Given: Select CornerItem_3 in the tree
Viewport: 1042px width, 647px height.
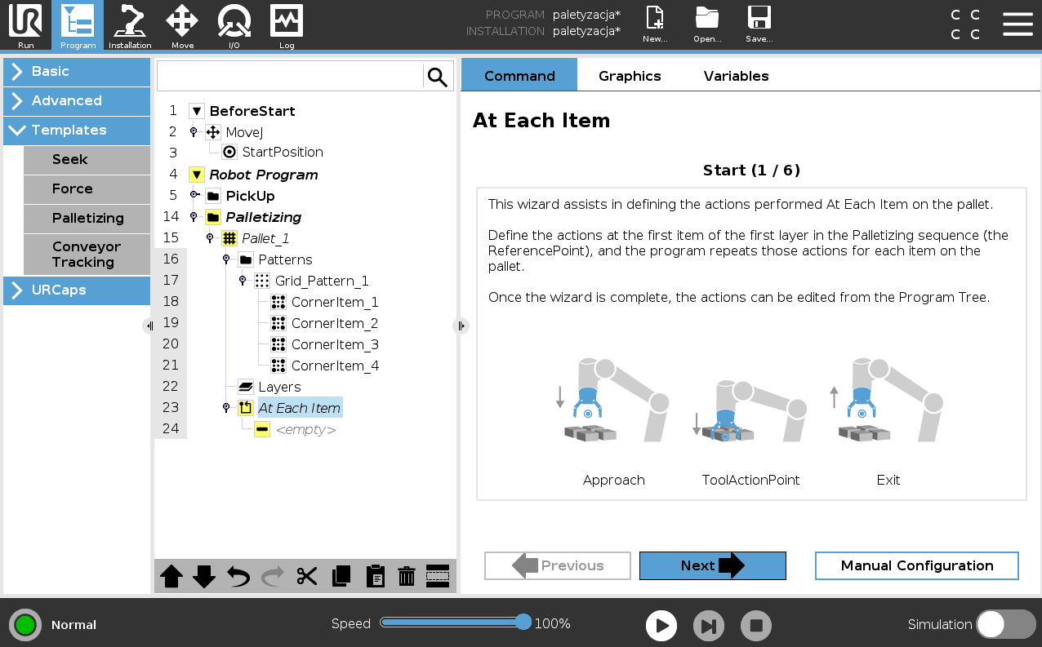Looking at the screenshot, I should (x=335, y=344).
